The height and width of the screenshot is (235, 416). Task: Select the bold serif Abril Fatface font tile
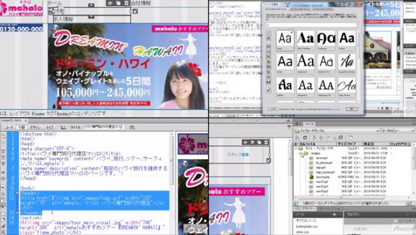click(x=305, y=40)
